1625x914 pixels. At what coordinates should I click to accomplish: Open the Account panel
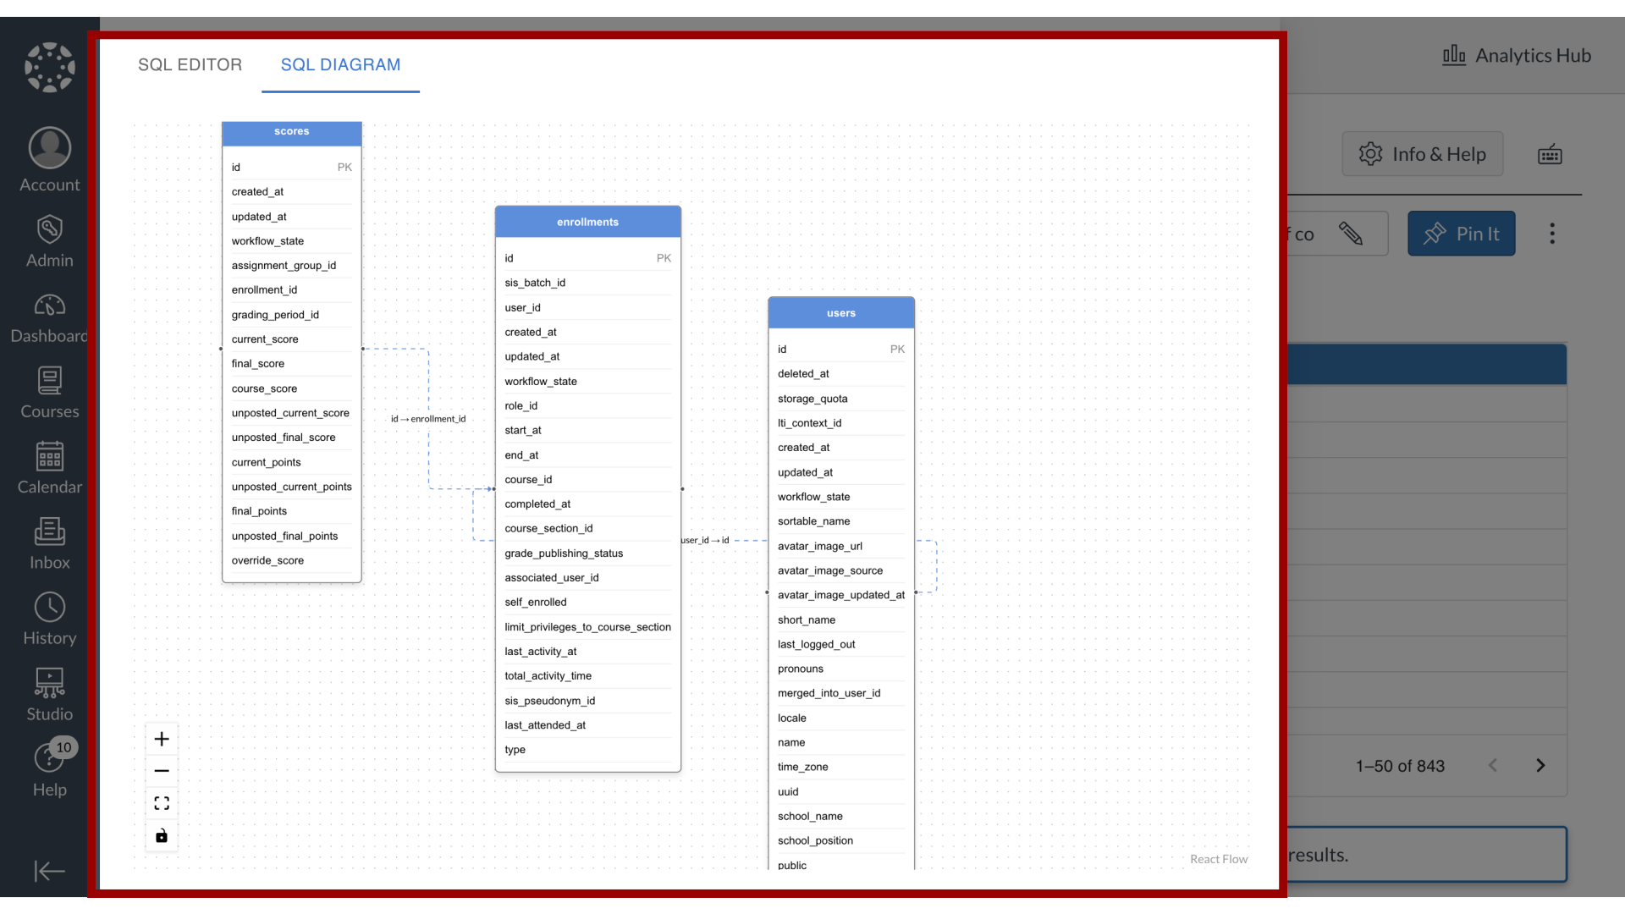point(49,161)
